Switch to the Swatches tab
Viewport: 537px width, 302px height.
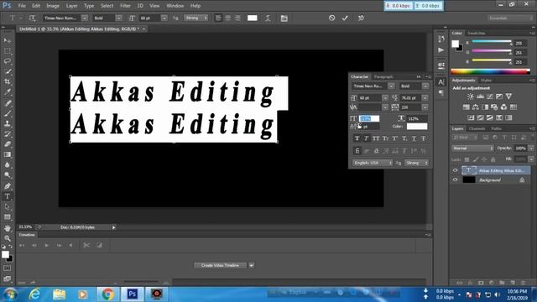coord(476,34)
